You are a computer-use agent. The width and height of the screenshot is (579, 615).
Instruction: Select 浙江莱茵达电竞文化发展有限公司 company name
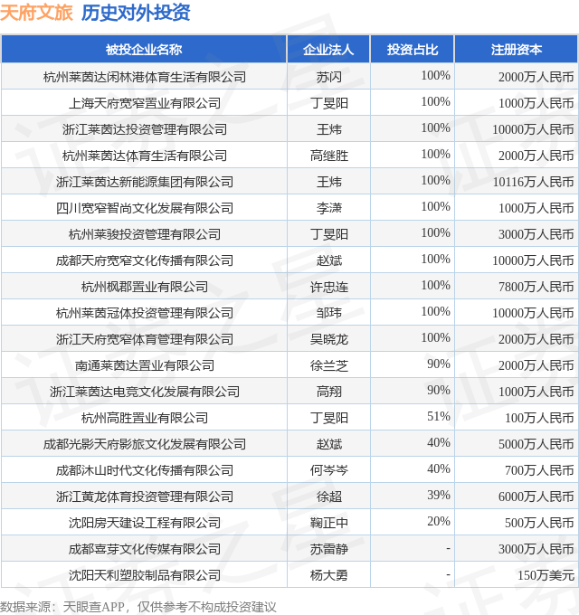pos(145,392)
